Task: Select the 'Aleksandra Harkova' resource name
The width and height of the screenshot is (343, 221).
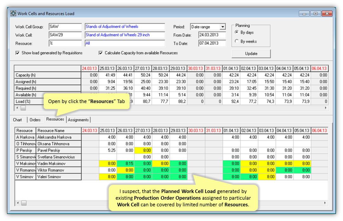Action: coord(59,137)
